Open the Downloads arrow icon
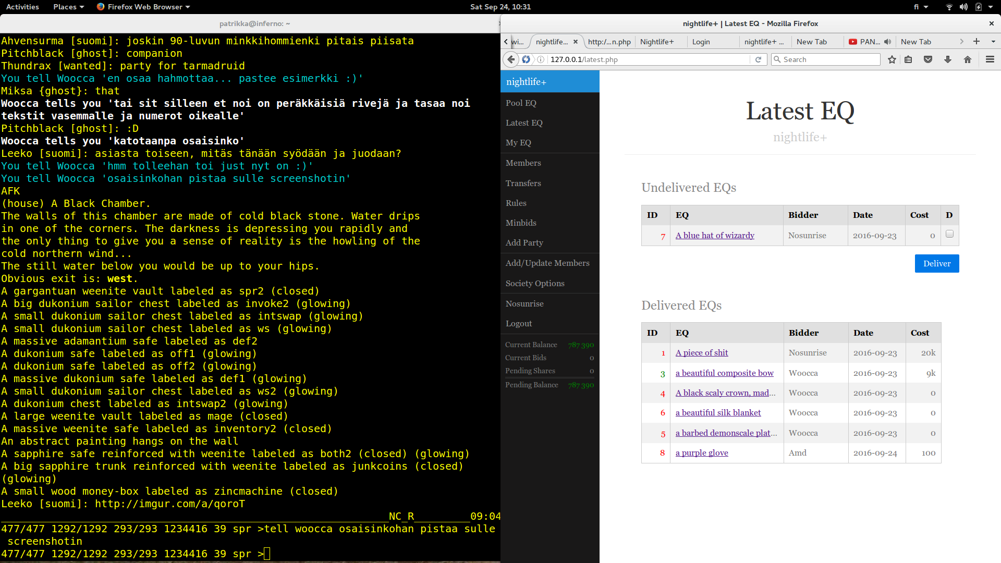The image size is (1001, 563). 948,59
